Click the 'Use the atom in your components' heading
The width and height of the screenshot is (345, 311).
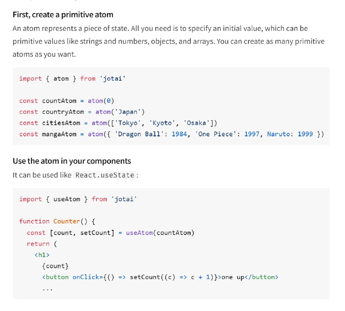click(72, 161)
